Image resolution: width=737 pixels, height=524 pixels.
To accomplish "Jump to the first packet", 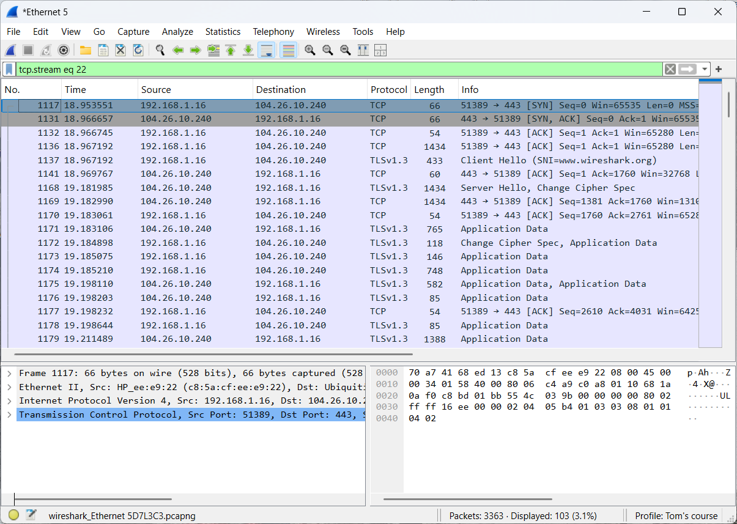I will coord(231,50).
